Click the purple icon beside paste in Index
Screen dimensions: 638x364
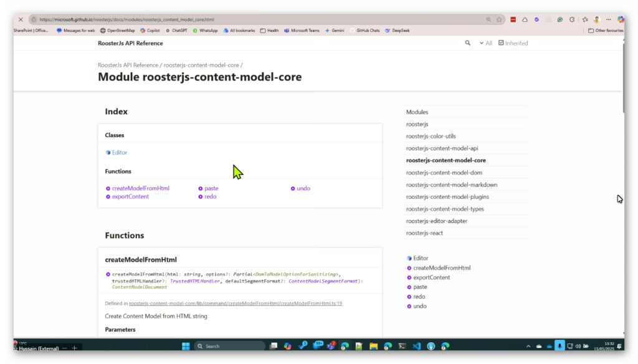pyautogui.click(x=200, y=188)
